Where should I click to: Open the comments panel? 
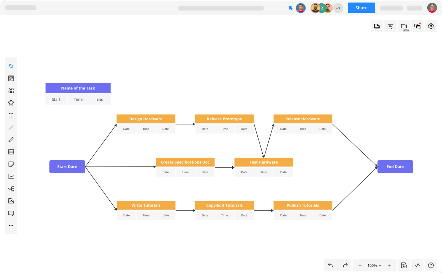pyautogui.click(x=390, y=26)
